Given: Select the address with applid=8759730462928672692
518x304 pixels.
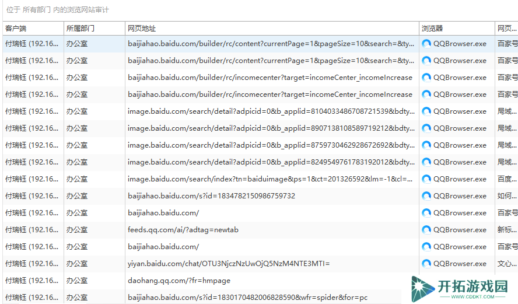Looking at the screenshot, I should coord(271,145).
